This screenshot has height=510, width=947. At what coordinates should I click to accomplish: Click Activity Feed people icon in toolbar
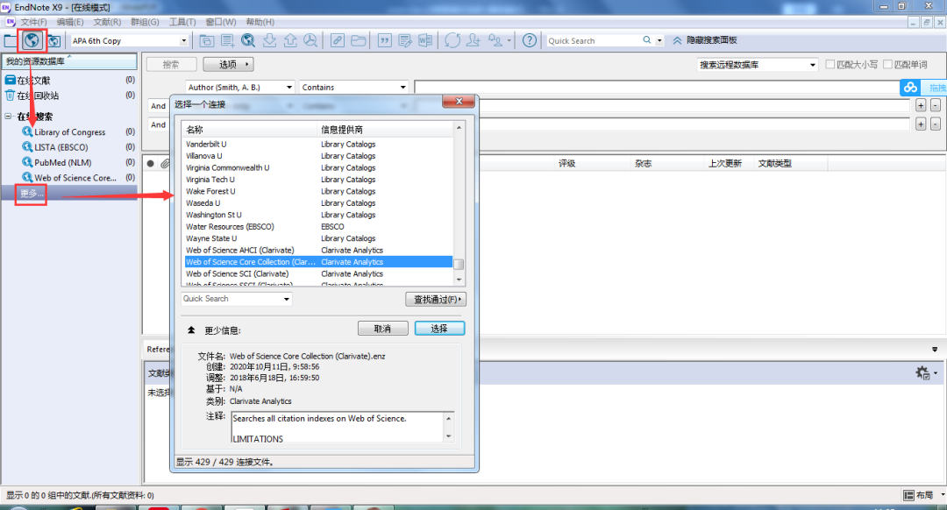495,40
